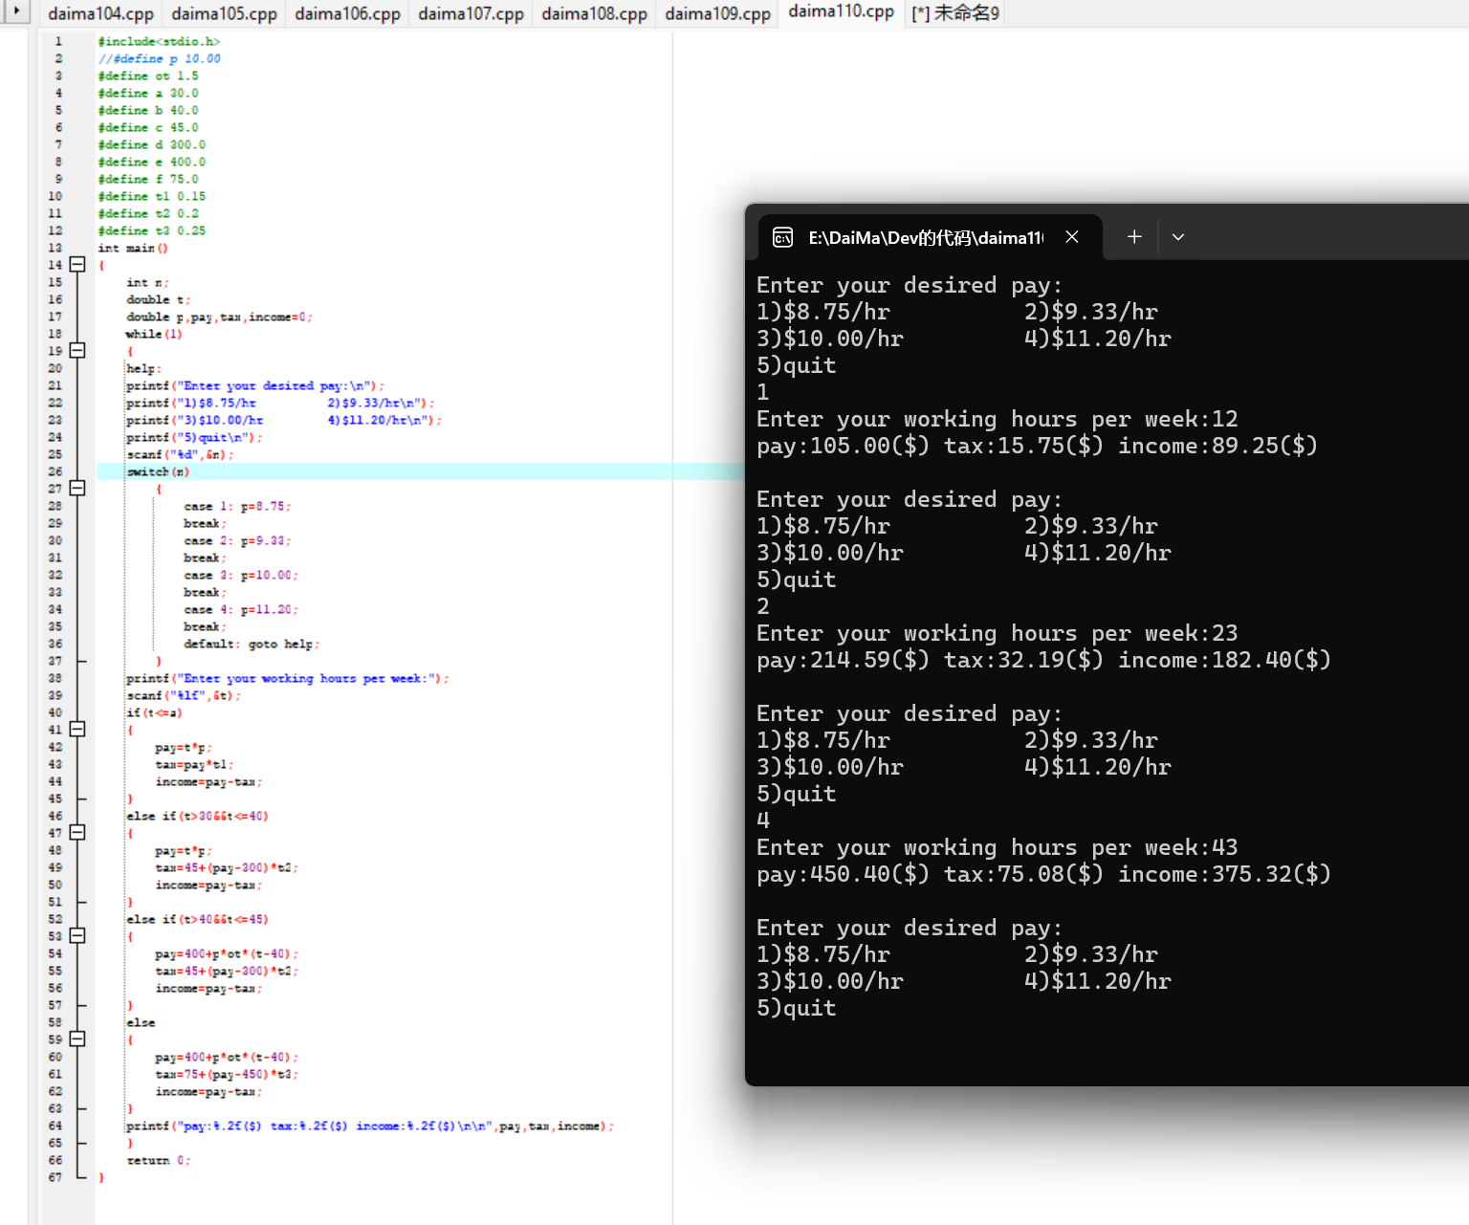Viewport: 1469px width, 1225px height.
Task: Click terminal output pay:450.40($) line
Action: (1044, 874)
